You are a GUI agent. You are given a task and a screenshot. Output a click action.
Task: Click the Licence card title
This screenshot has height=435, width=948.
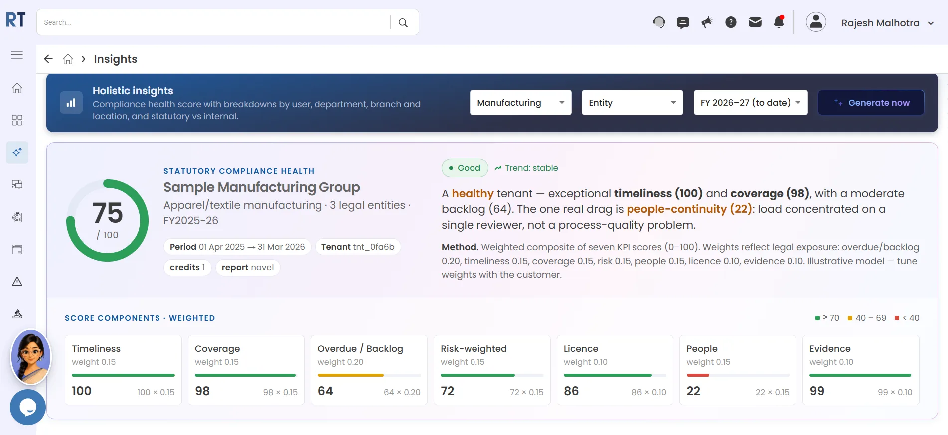click(581, 349)
